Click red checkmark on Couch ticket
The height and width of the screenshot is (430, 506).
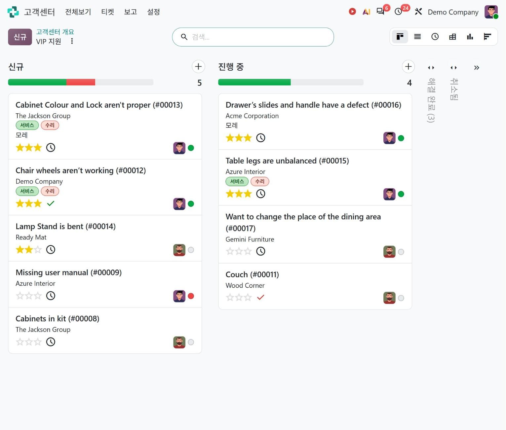[x=261, y=298]
